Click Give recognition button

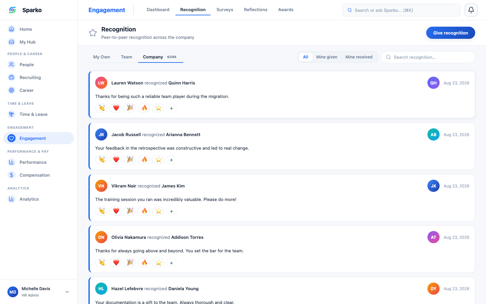pos(451,33)
